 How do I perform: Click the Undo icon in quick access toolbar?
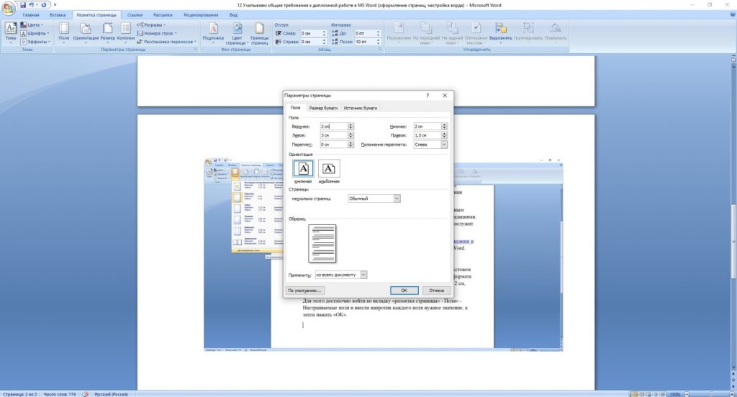point(32,5)
